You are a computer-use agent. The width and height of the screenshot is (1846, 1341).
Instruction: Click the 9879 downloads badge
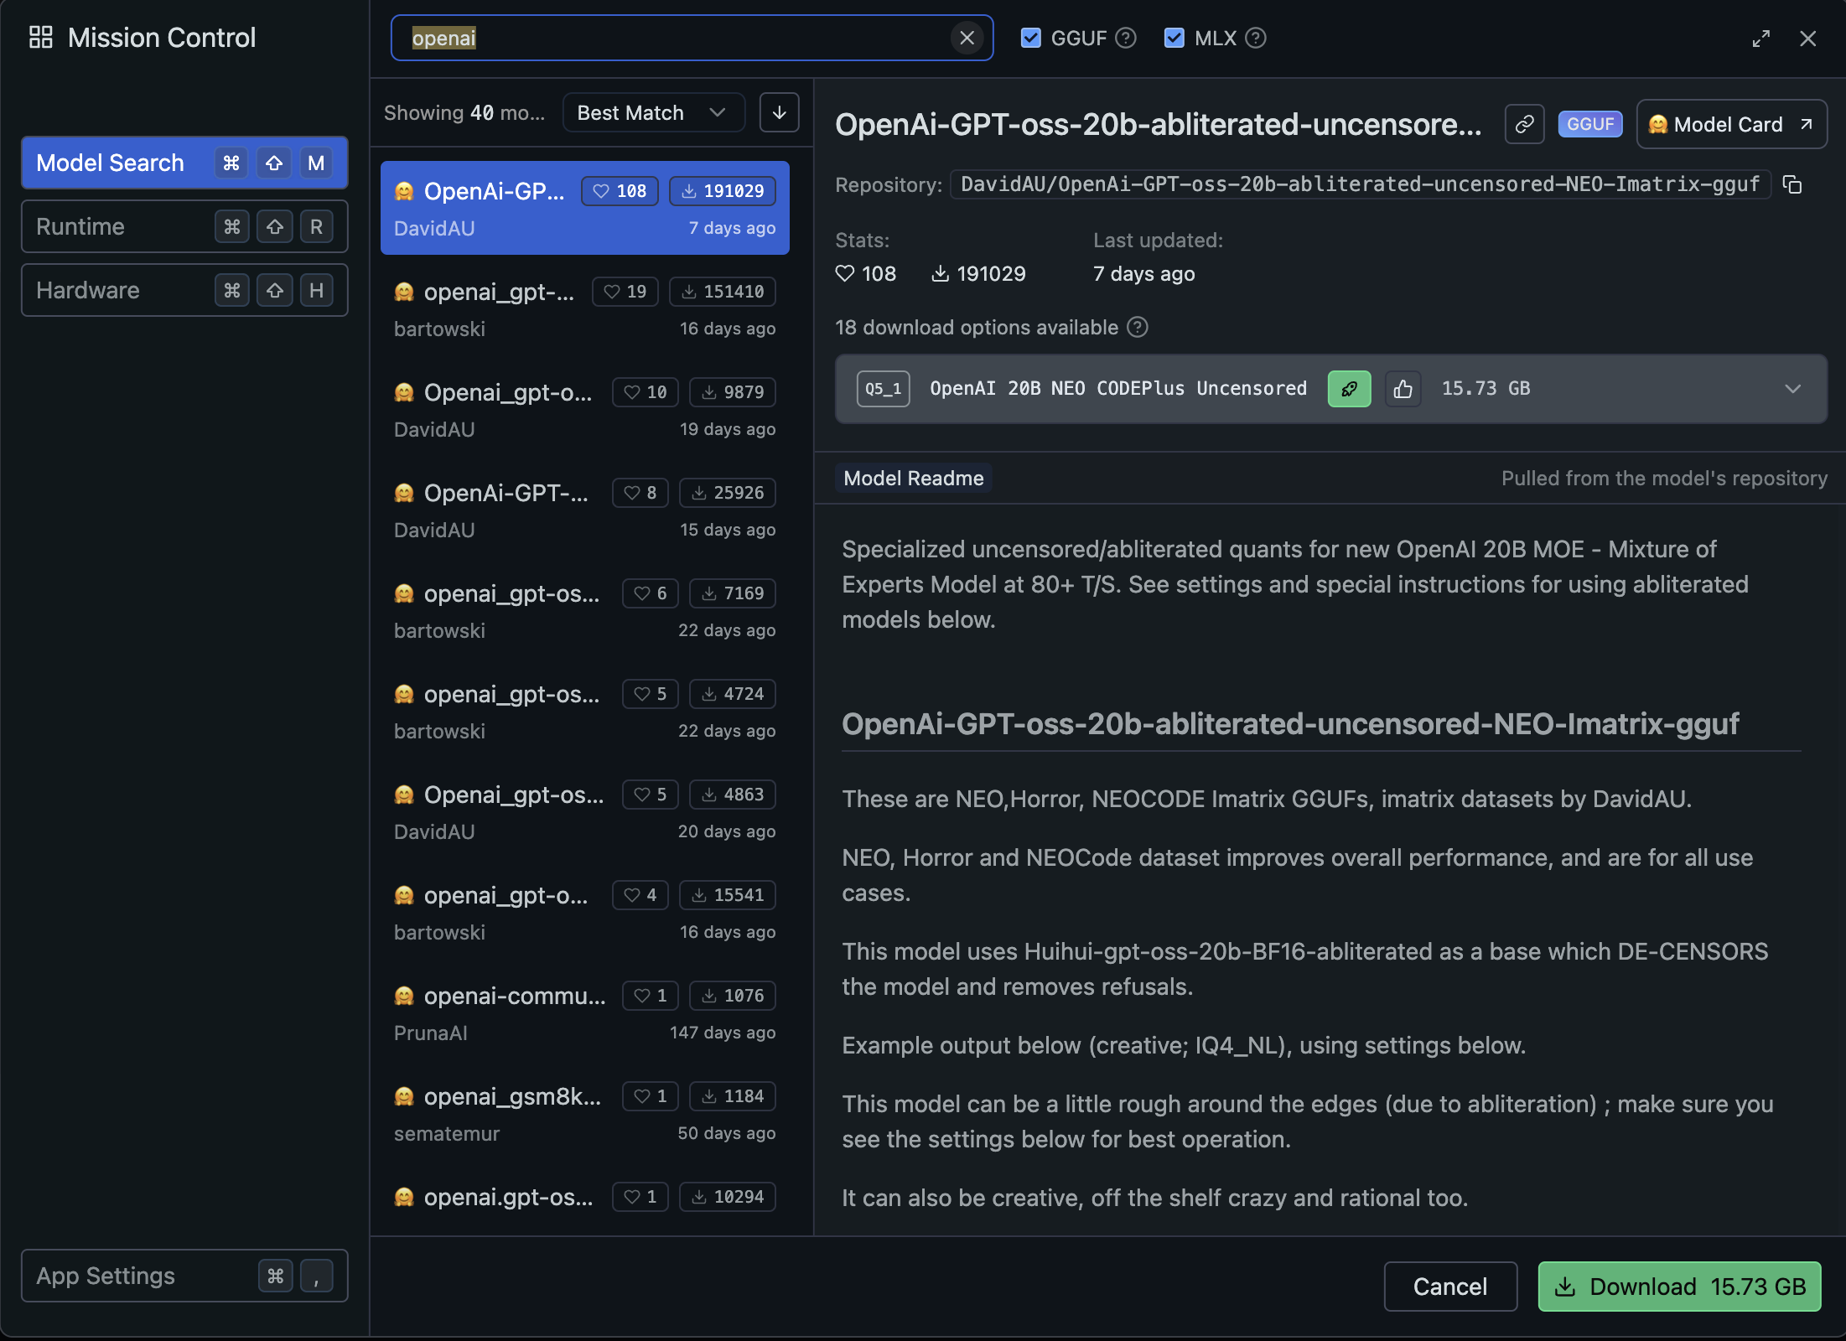[733, 392]
